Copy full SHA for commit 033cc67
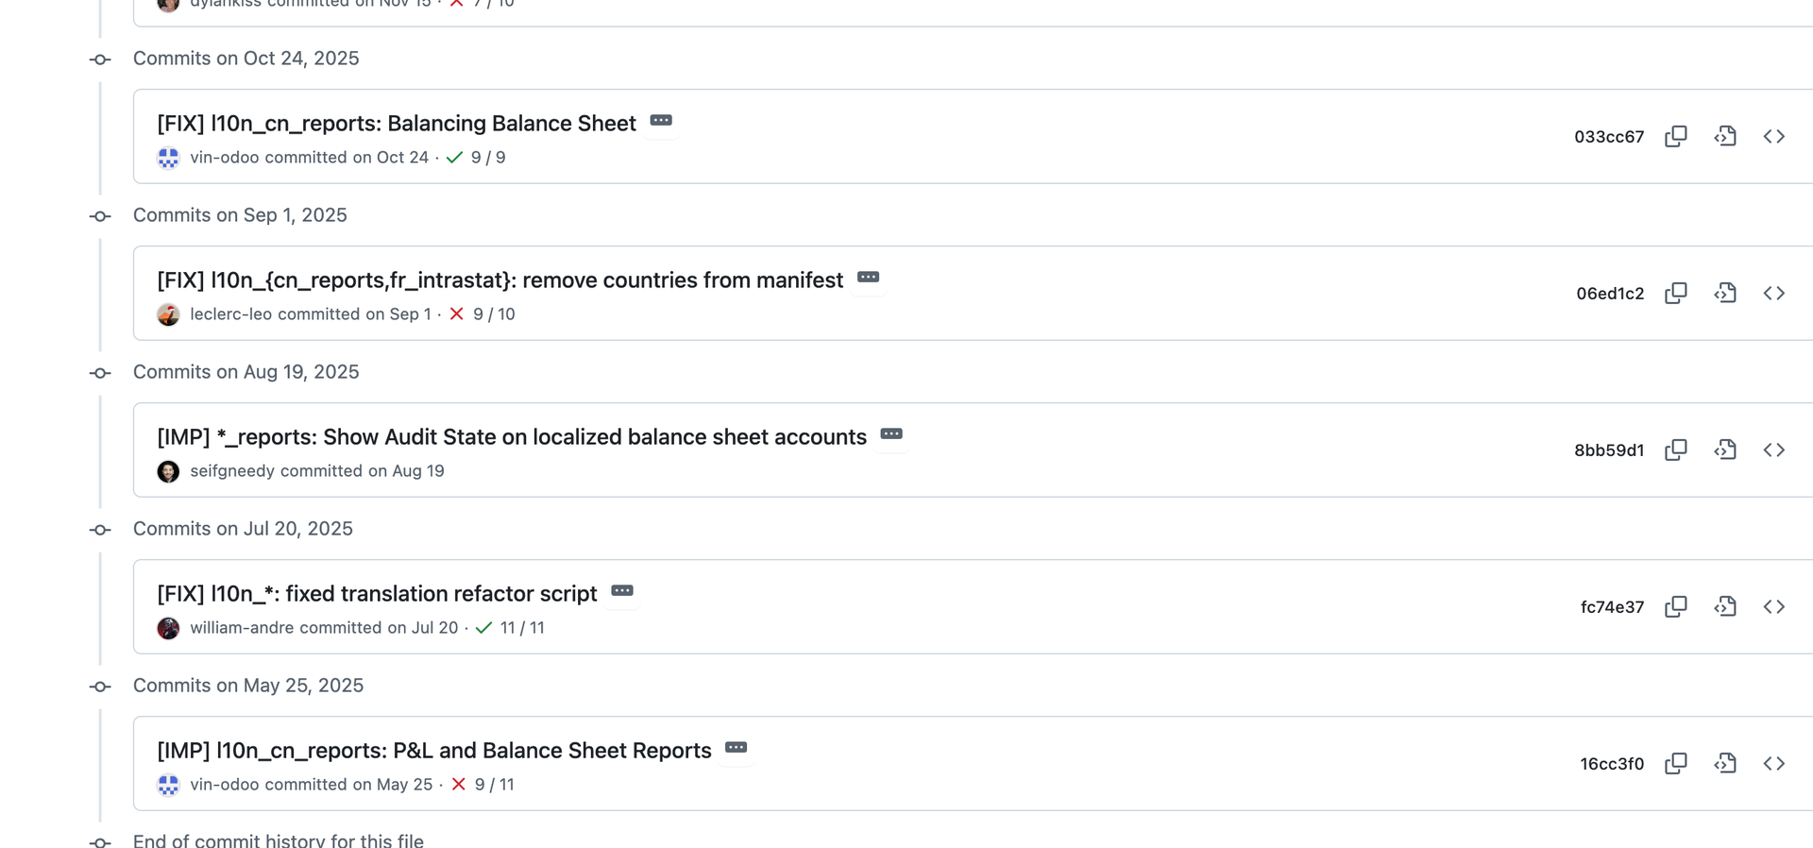Screen dimensions: 1813x848 pos(1675,136)
